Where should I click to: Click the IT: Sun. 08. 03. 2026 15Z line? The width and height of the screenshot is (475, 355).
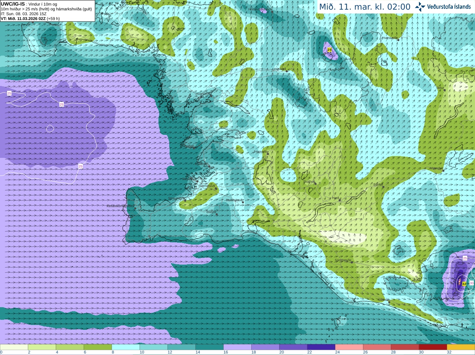(24, 14)
